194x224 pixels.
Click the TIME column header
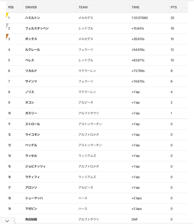[x=135, y=7]
